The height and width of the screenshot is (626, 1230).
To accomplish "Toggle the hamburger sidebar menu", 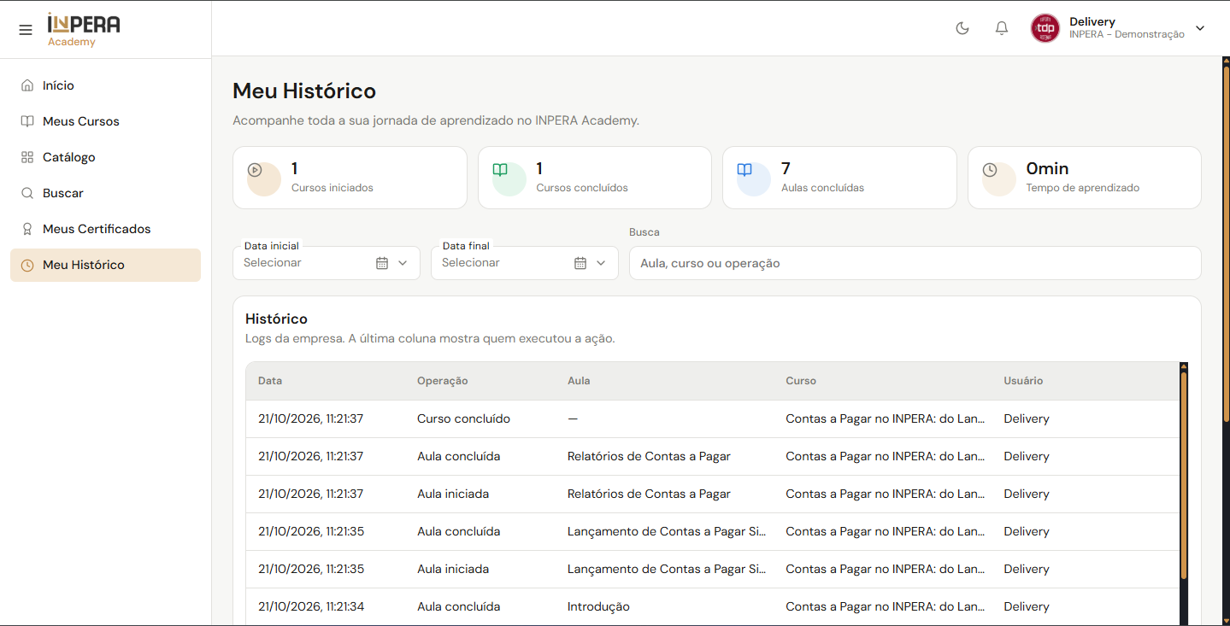I will coord(26,30).
